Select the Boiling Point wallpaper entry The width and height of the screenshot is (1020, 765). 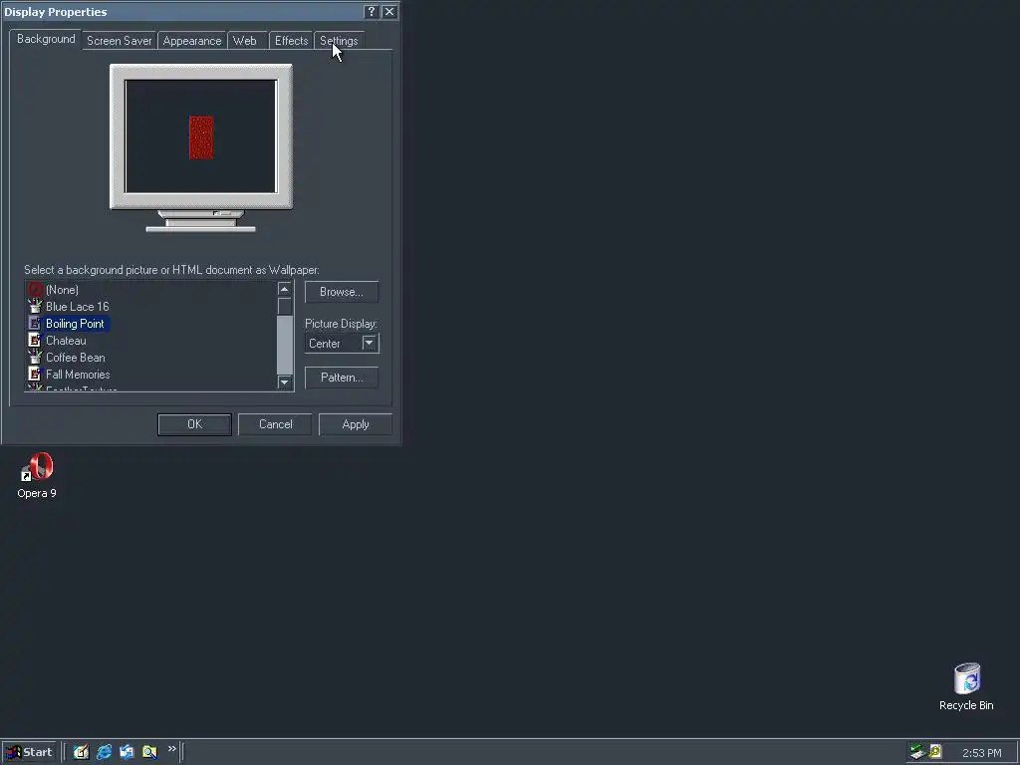point(75,324)
